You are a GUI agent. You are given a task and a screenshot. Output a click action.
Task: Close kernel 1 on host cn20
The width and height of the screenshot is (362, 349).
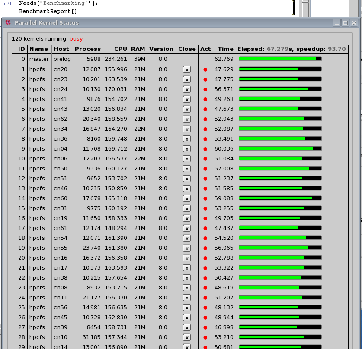coord(187,69)
